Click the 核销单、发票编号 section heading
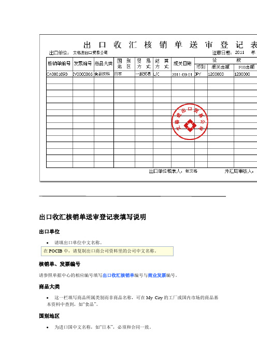The height and width of the screenshot is (364, 257). tap(60, 264)
